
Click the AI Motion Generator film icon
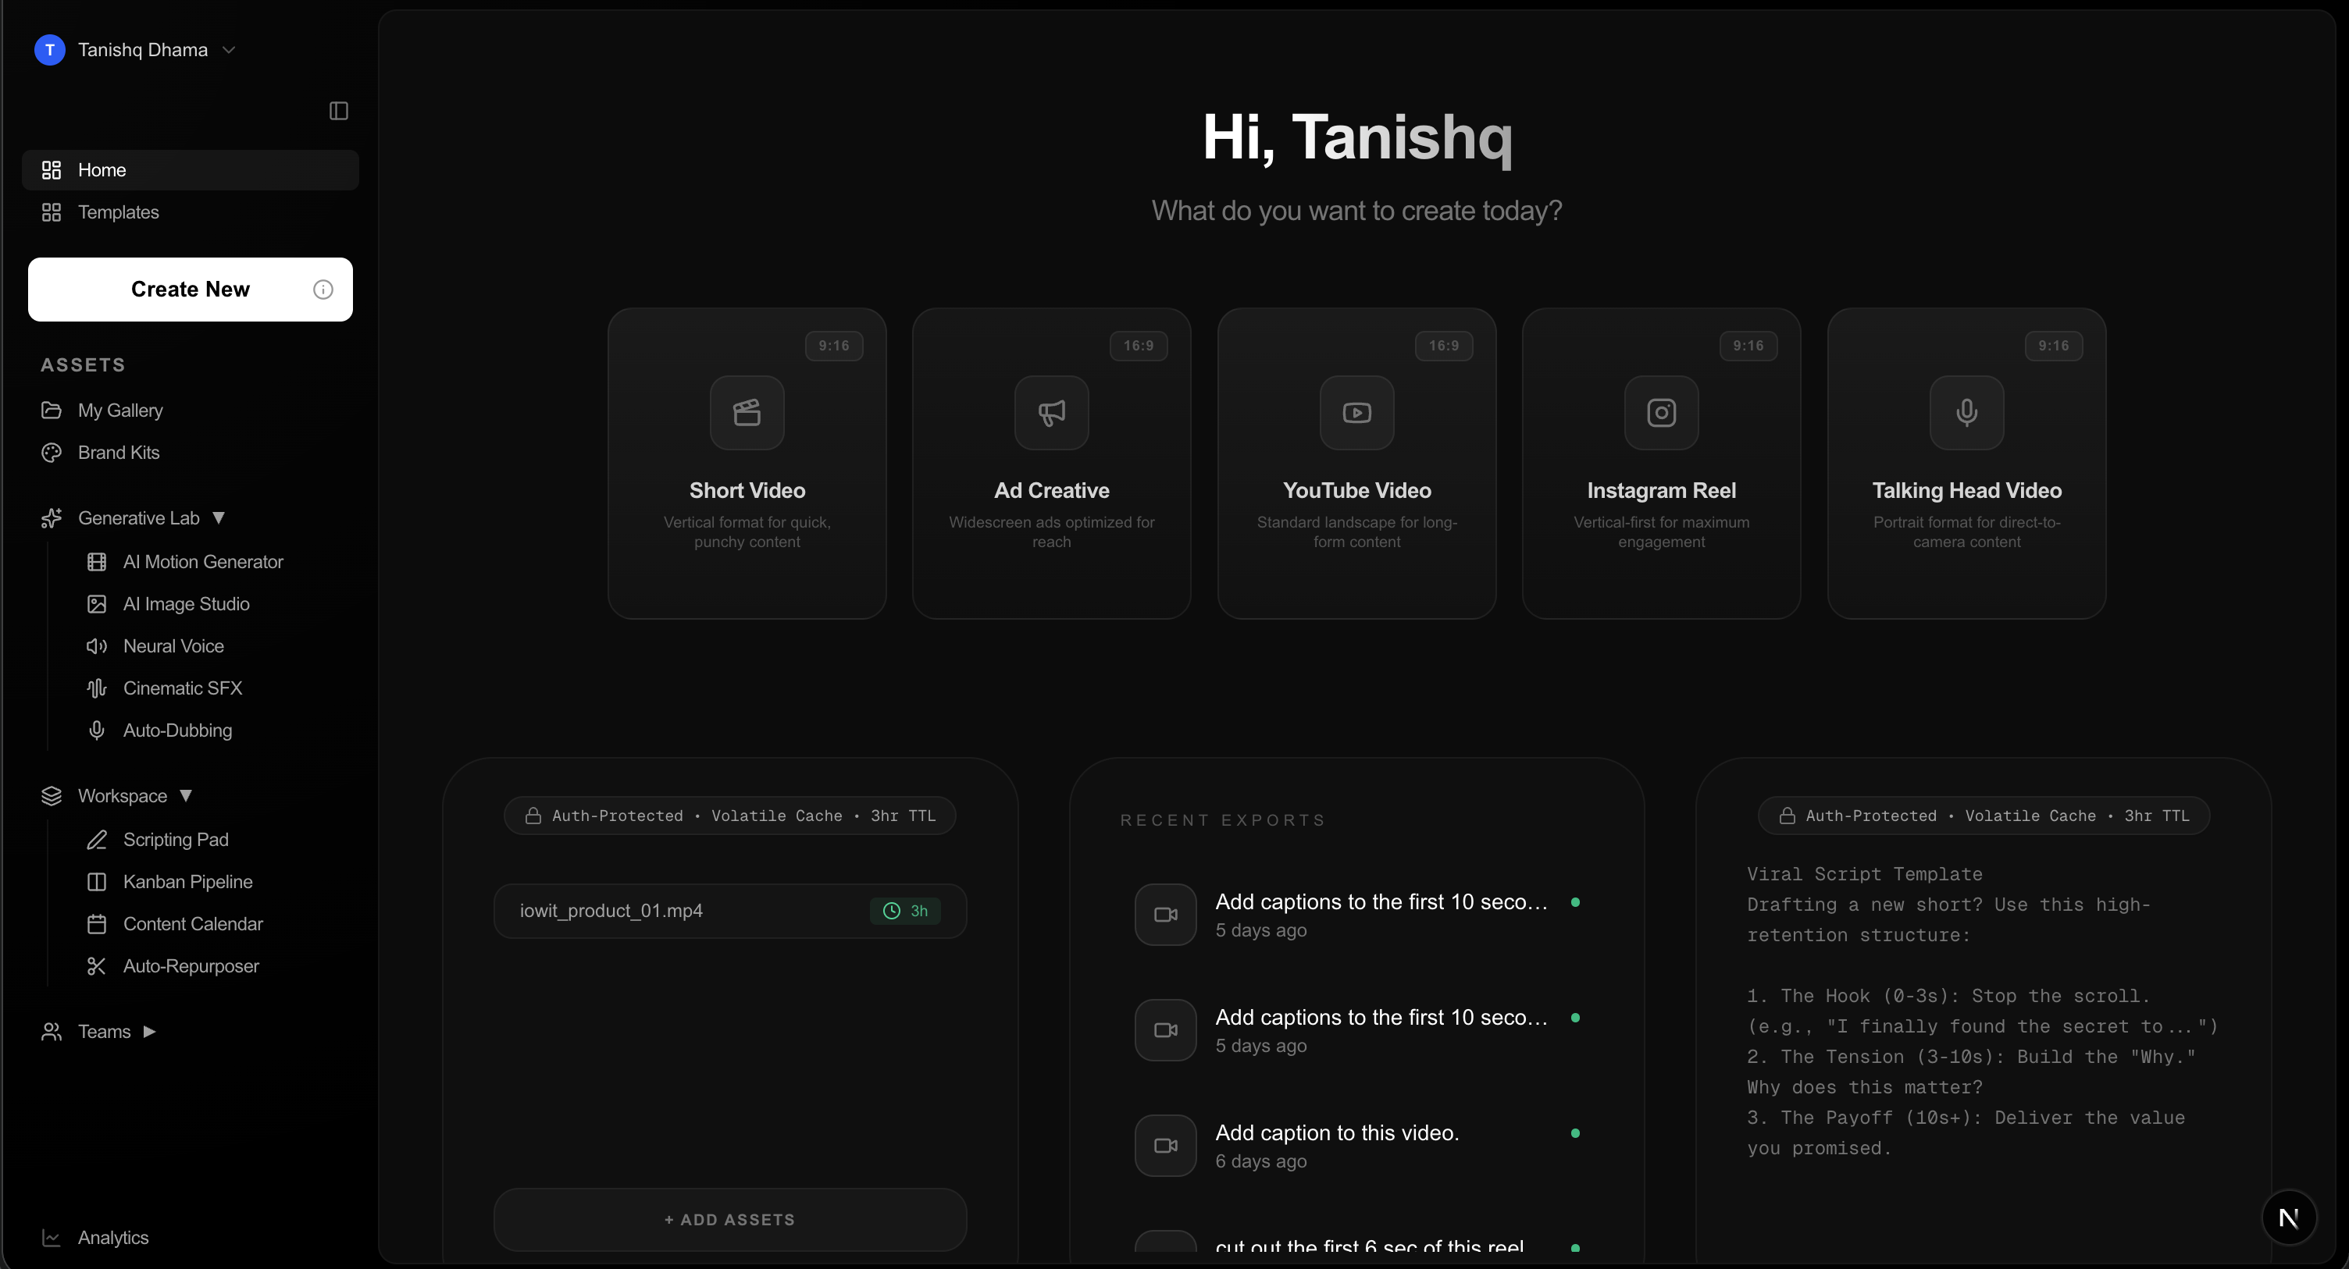point(97,562)
